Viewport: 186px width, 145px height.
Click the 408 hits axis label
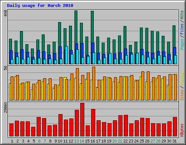pos(6,13)
